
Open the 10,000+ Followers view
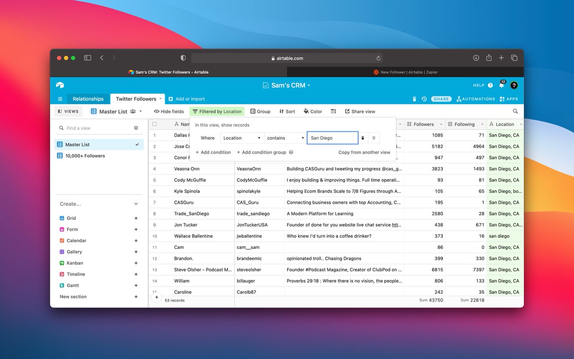(x=99, y=156)
